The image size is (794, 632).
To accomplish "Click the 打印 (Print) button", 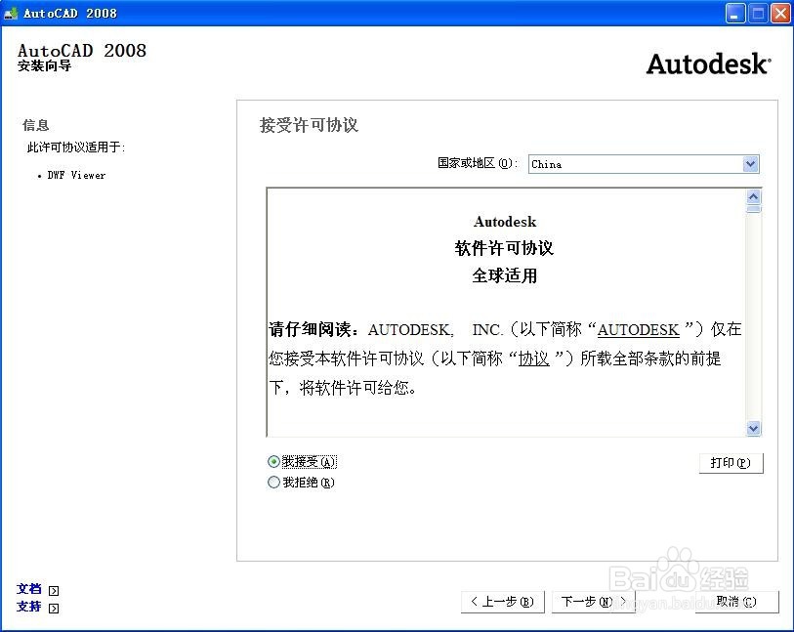I will click(x=731, y=463).
